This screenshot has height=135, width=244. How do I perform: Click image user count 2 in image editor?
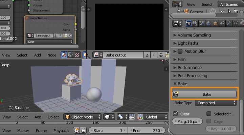147,55
